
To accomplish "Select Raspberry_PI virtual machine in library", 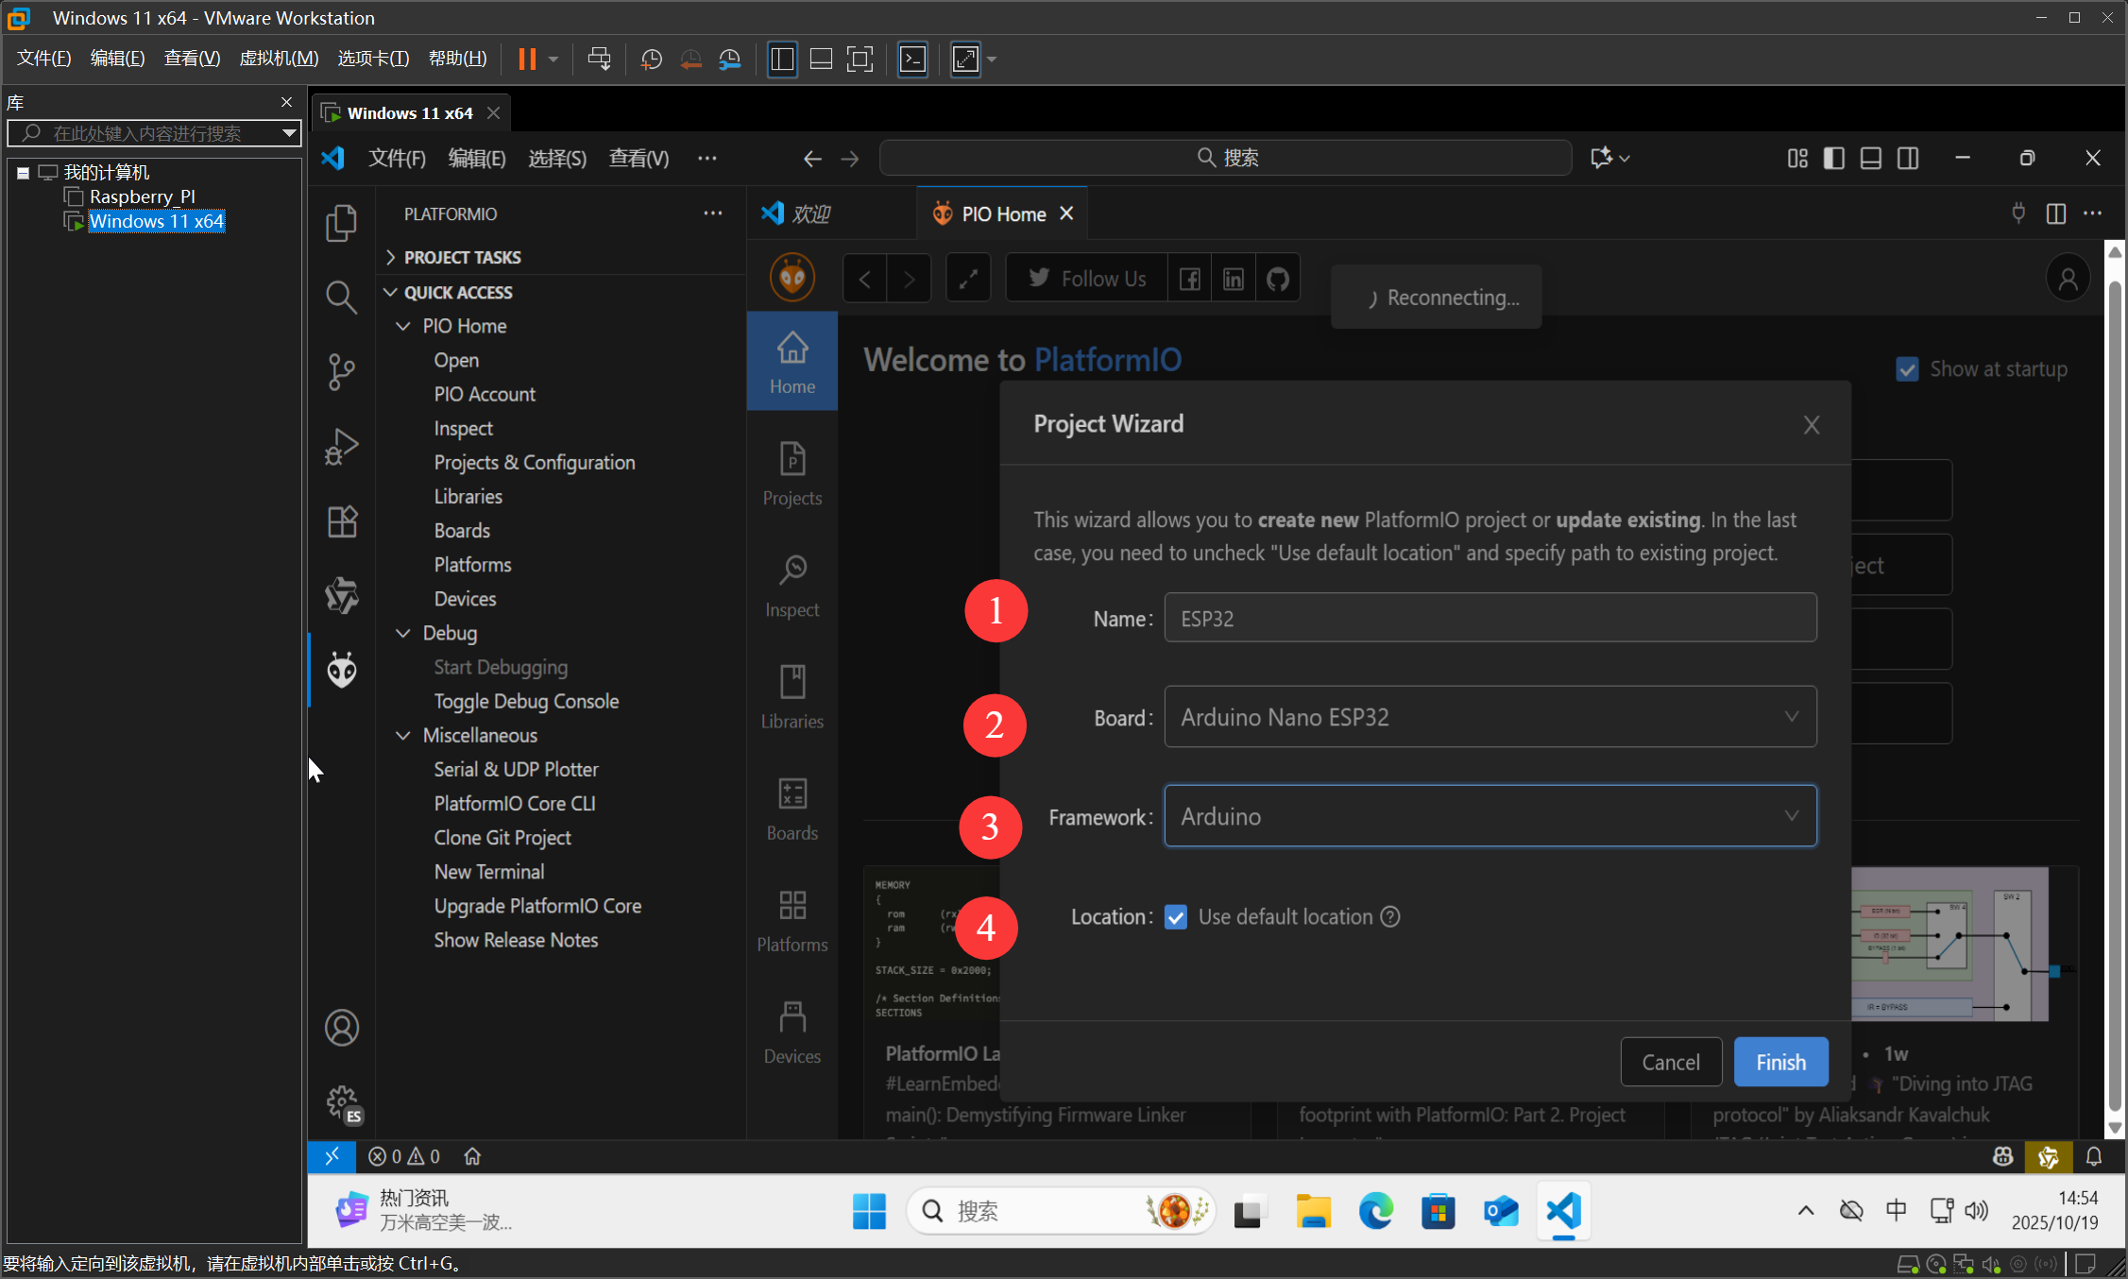I will click(142, 196).
